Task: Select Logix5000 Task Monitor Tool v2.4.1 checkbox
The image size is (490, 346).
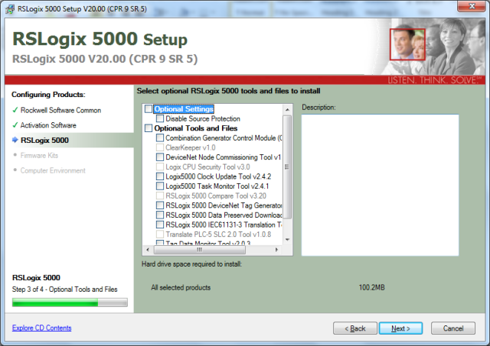Action: point(160,186)
